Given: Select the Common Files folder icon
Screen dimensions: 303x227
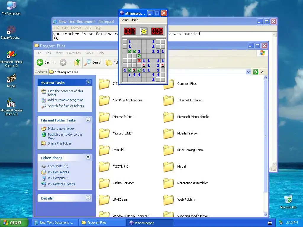Looking at the screenshot, I should [x=169, y=84].
